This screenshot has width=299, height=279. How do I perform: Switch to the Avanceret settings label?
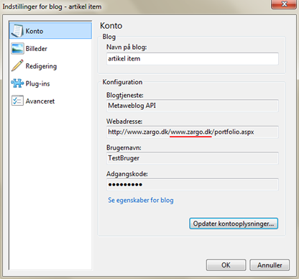pyautogui.click(x=40, y=101)
